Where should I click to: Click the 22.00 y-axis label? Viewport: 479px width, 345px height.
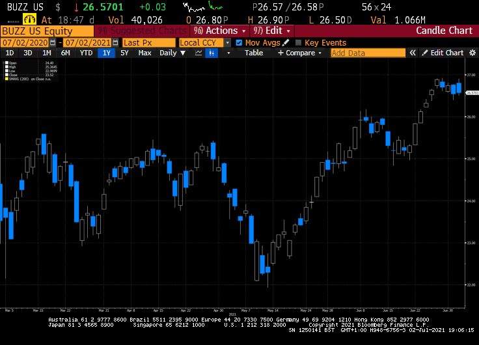(471, 285)
